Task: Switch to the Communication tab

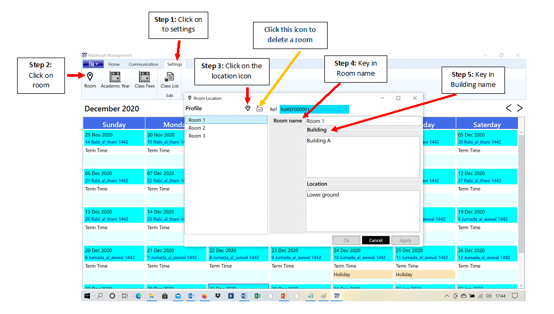Action: coord(143,65)
